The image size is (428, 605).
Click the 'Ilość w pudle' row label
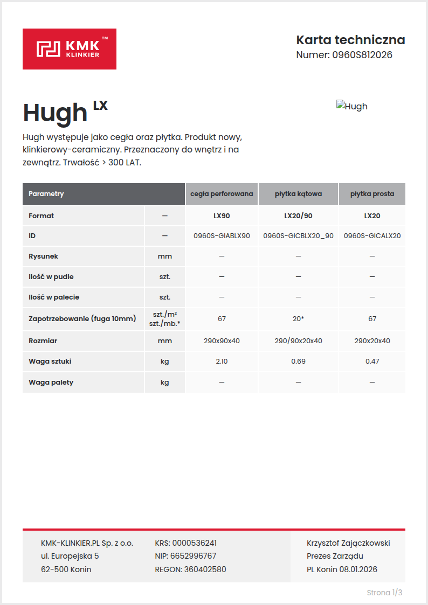(51, 277)
